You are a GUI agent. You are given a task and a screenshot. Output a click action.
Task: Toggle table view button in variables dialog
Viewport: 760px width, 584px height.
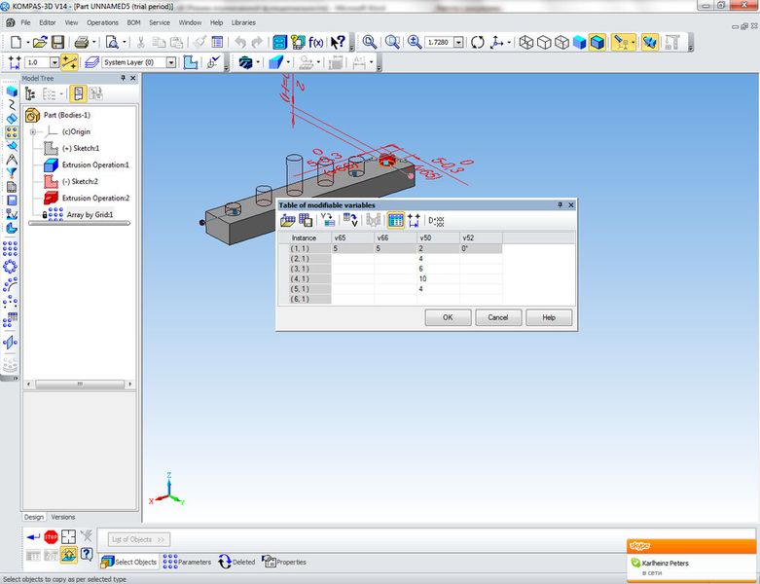point(396,221)
